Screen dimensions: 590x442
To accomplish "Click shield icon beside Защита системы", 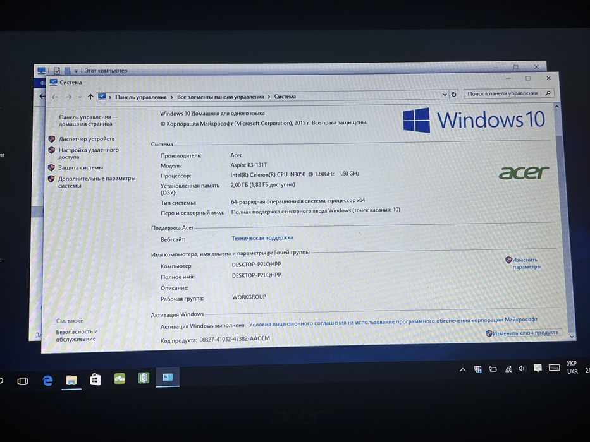I will click(51, 167).
